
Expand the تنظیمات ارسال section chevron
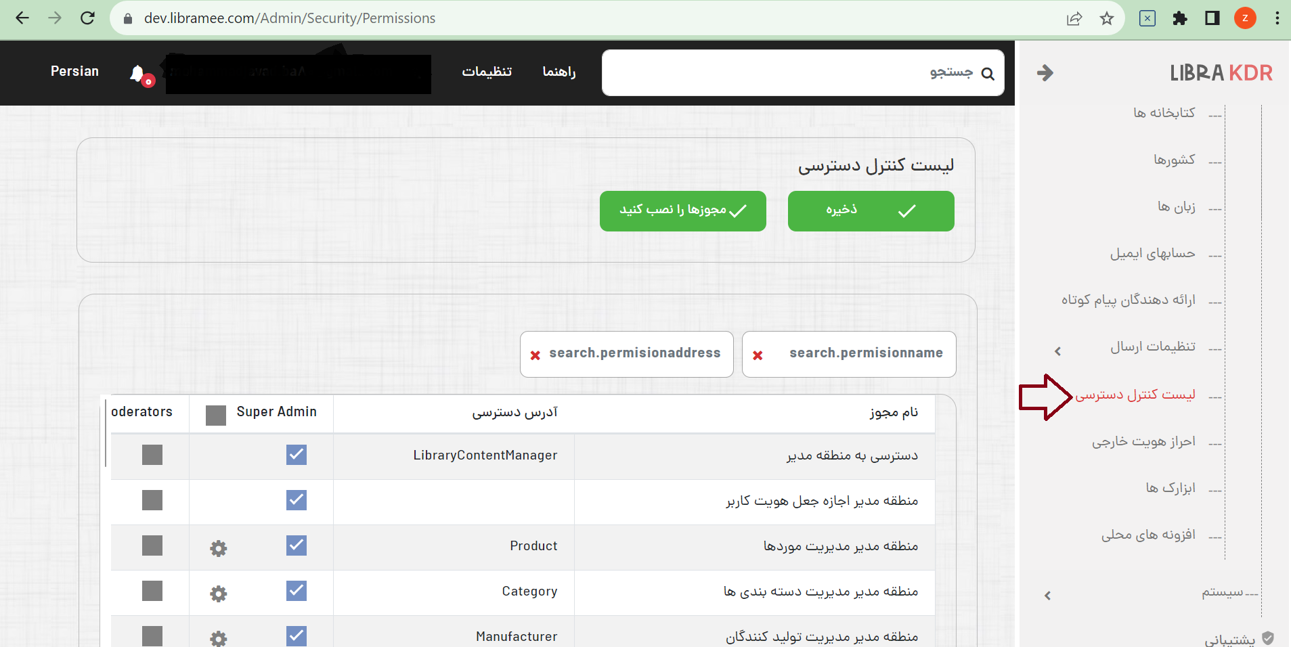point(1057,351)
